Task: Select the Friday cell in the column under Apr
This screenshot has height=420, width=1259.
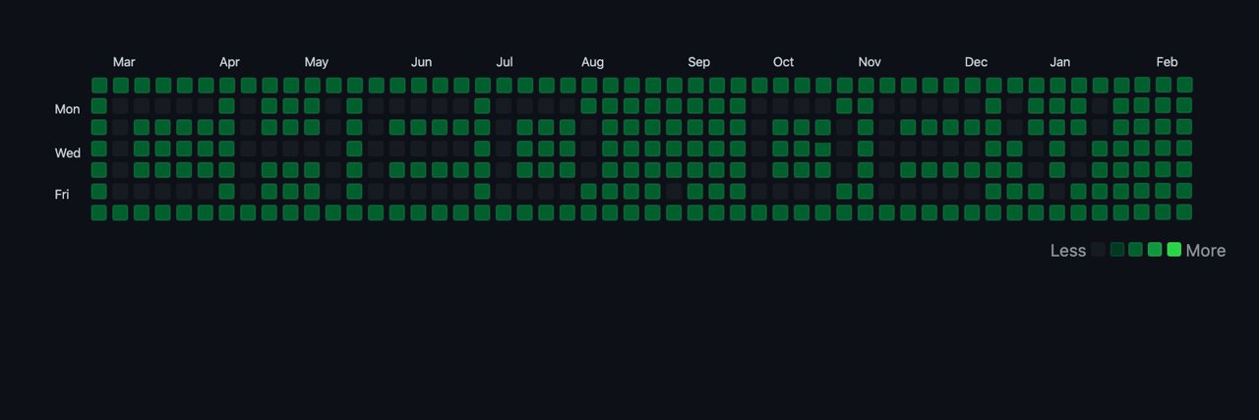Action: click(x=227, y=191)
